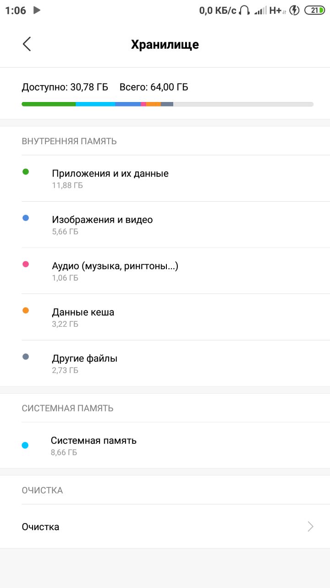This screenshot has width=330, height=588.
Task: Tap the Очистка cleanup option
Action: pos(165,526)
